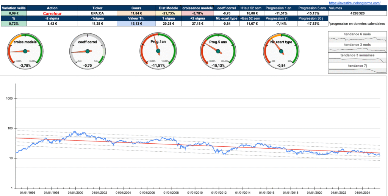
Task: Click the EPA:CA ticker cell
Action: coord(97,13)
